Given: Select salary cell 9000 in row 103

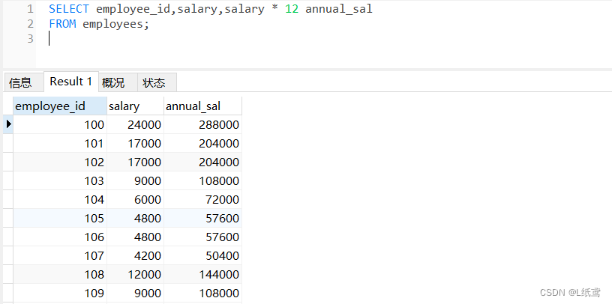Looking at the screenshot, I should 135,181.
